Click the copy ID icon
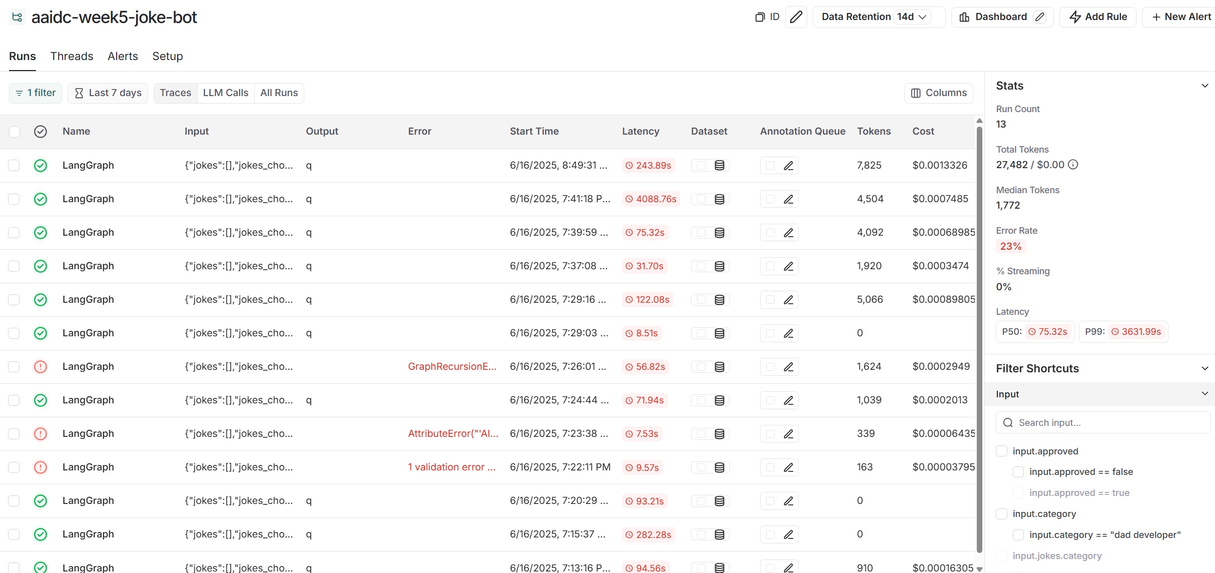The height and width of the screenshot is (573, 1215). click(x=760, y=17)
